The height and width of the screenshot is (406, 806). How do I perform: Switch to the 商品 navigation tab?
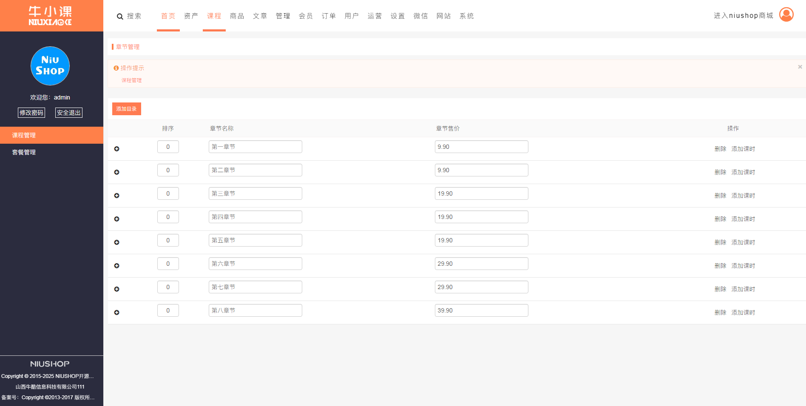click(x=237, y=16)
